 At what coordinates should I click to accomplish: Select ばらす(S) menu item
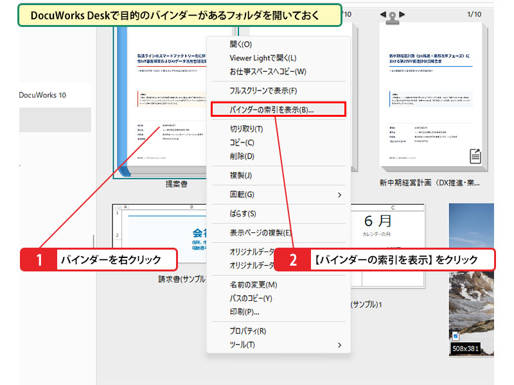point(243,214)
